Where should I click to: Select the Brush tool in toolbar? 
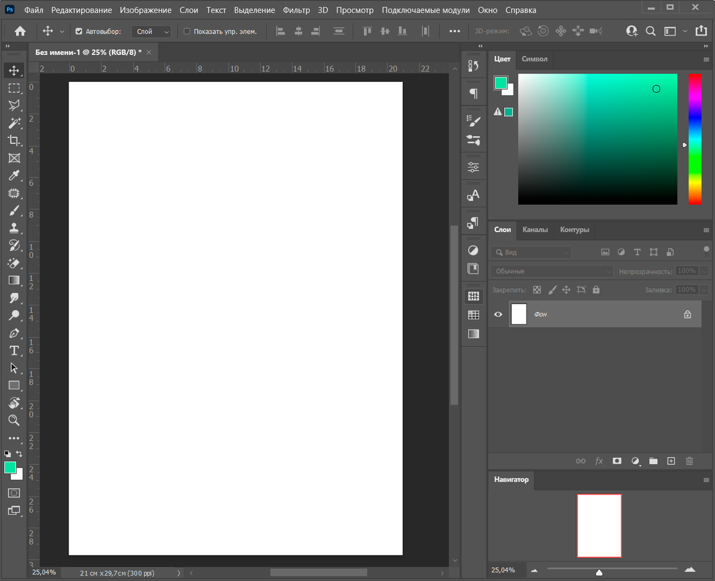coord(14,211)
